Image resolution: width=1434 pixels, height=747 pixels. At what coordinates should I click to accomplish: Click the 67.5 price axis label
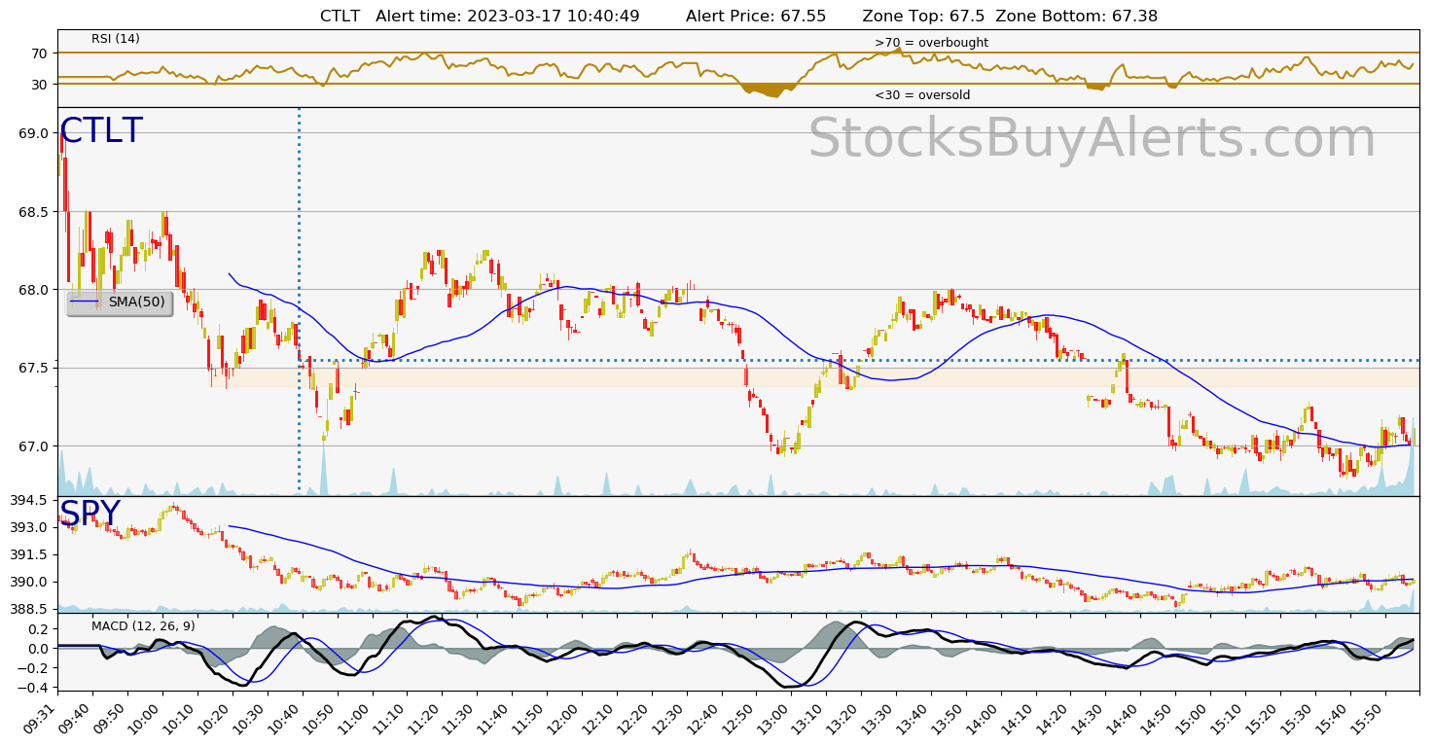pyautogui.click(x=36, y=369)
